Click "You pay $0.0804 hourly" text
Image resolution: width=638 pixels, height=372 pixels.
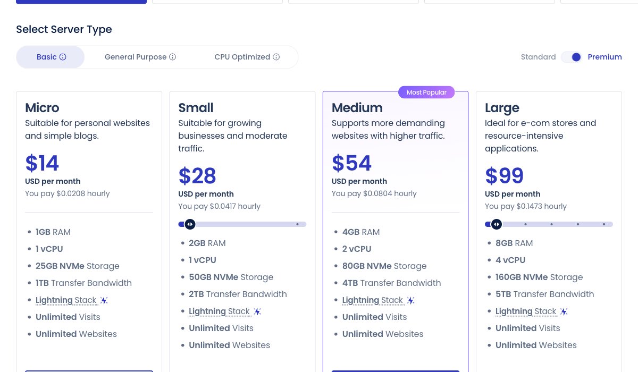(374, 193)
